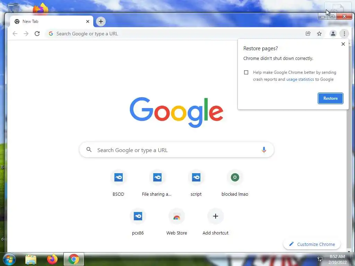The width and height of the screenshot is (355, 266).
Task: Open the Windows Start menu
Action: (9, 259)
